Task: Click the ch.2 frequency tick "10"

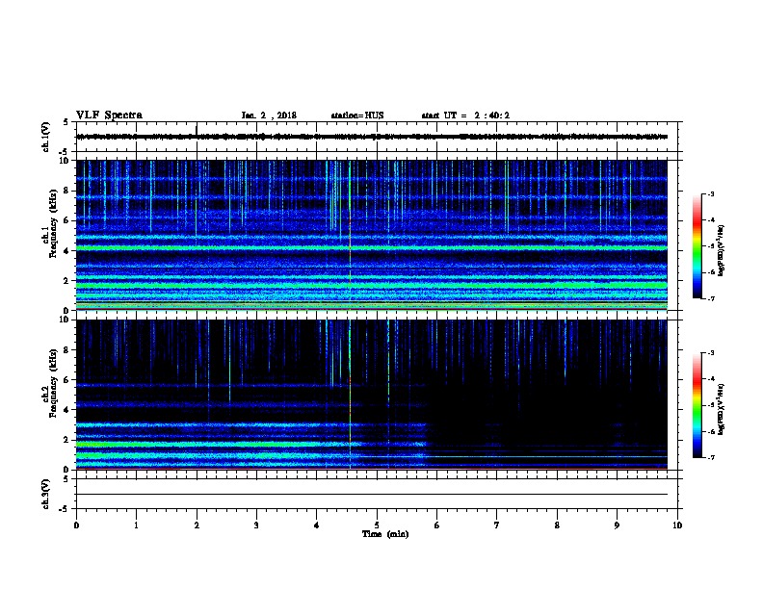Action: click(x=65, y=320)
